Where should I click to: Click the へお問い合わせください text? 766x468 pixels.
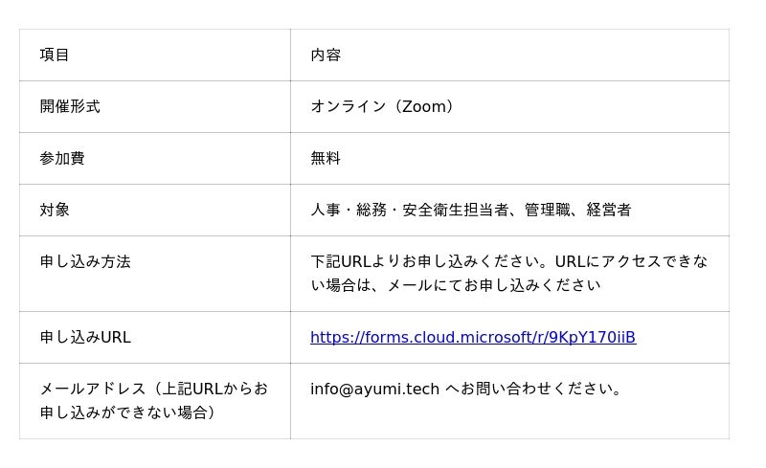[x=533, y=389]
